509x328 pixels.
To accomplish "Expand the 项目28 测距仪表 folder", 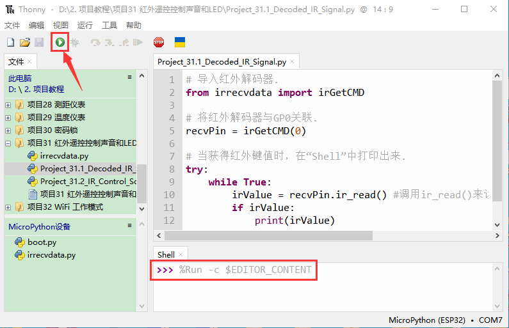I will [x=8, y=104].
